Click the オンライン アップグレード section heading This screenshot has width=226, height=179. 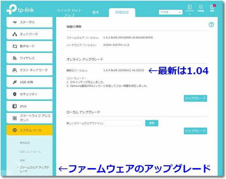point(85,59)
